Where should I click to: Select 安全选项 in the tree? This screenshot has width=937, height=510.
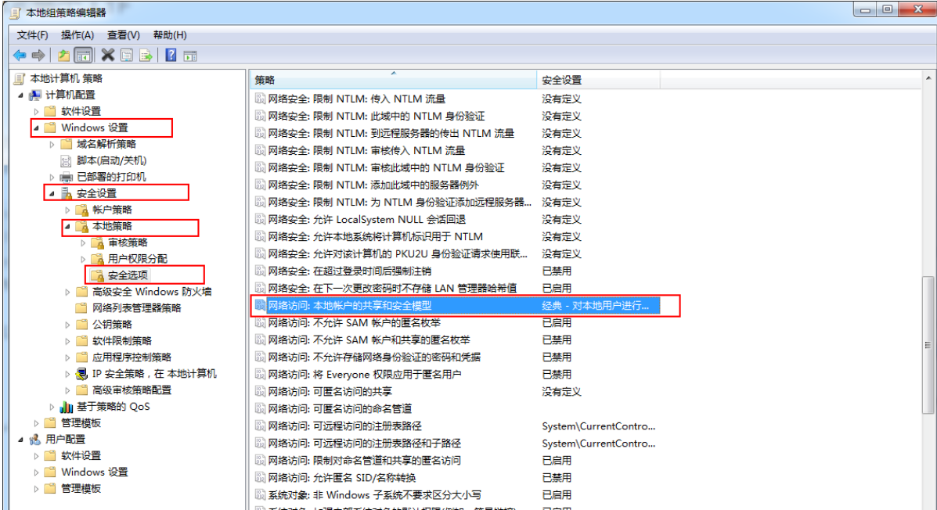[x=128, y=275]
